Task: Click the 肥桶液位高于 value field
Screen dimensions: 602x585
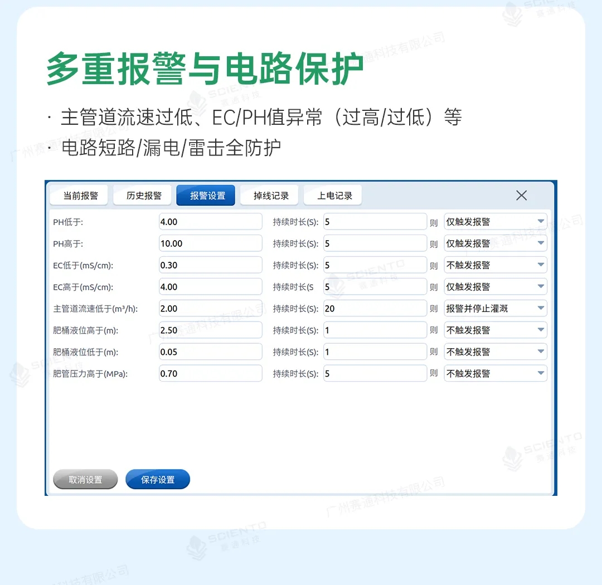Action: click(x=210, y=330)
